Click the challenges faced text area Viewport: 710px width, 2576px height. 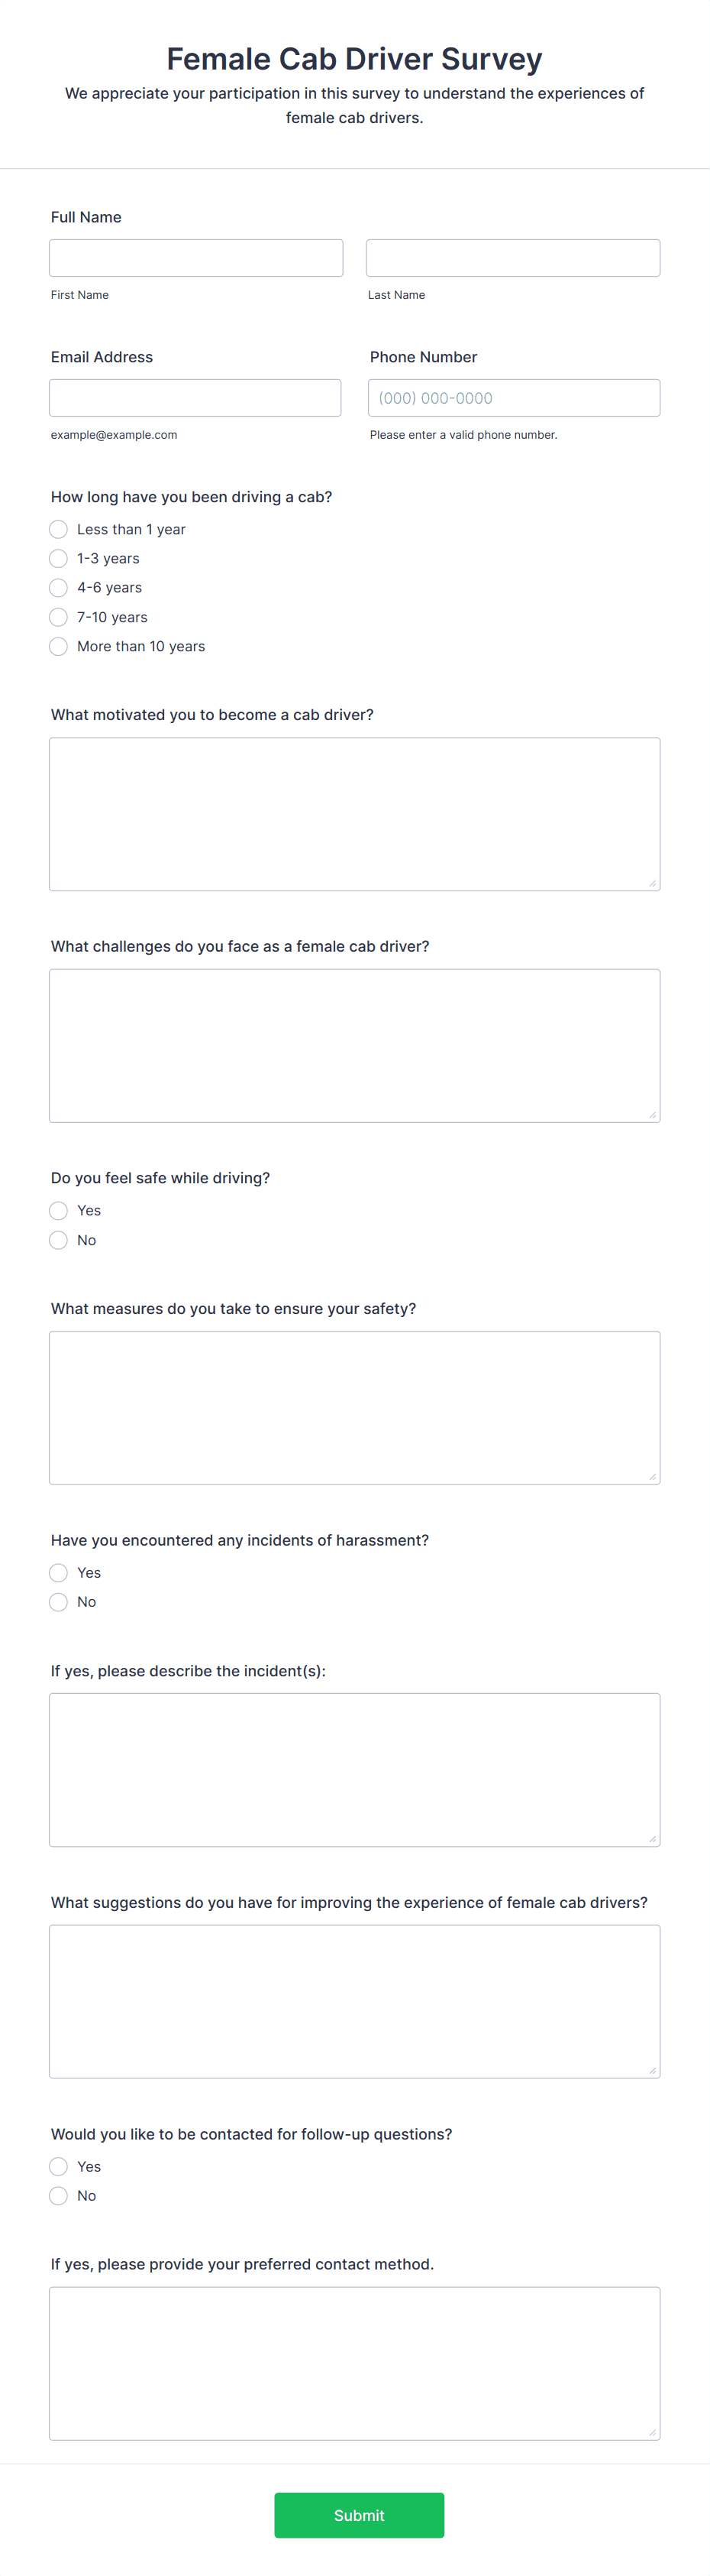[354, 1044]
